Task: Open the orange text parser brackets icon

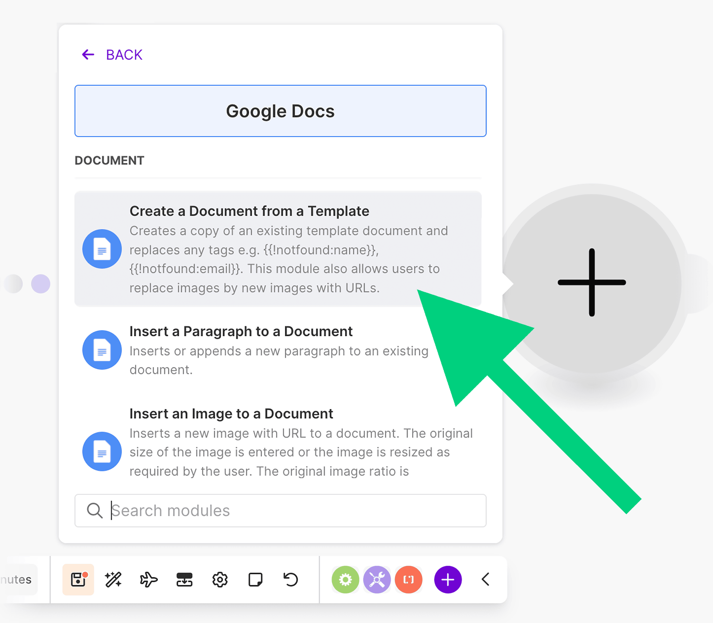Action: pos(409,579)
